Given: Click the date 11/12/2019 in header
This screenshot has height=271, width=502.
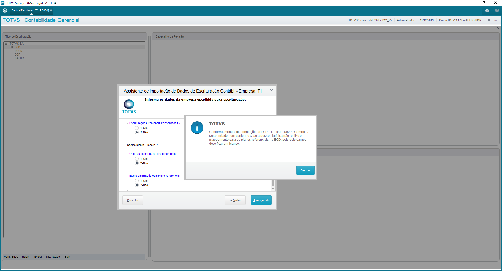Looking at the screenshot, I should pyautogui.click(x=427, y=20).
